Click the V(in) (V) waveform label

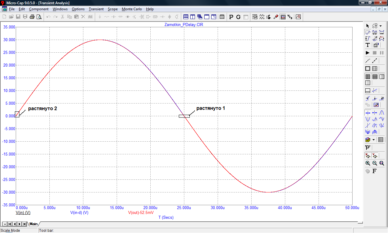click(x=23, y=213)
